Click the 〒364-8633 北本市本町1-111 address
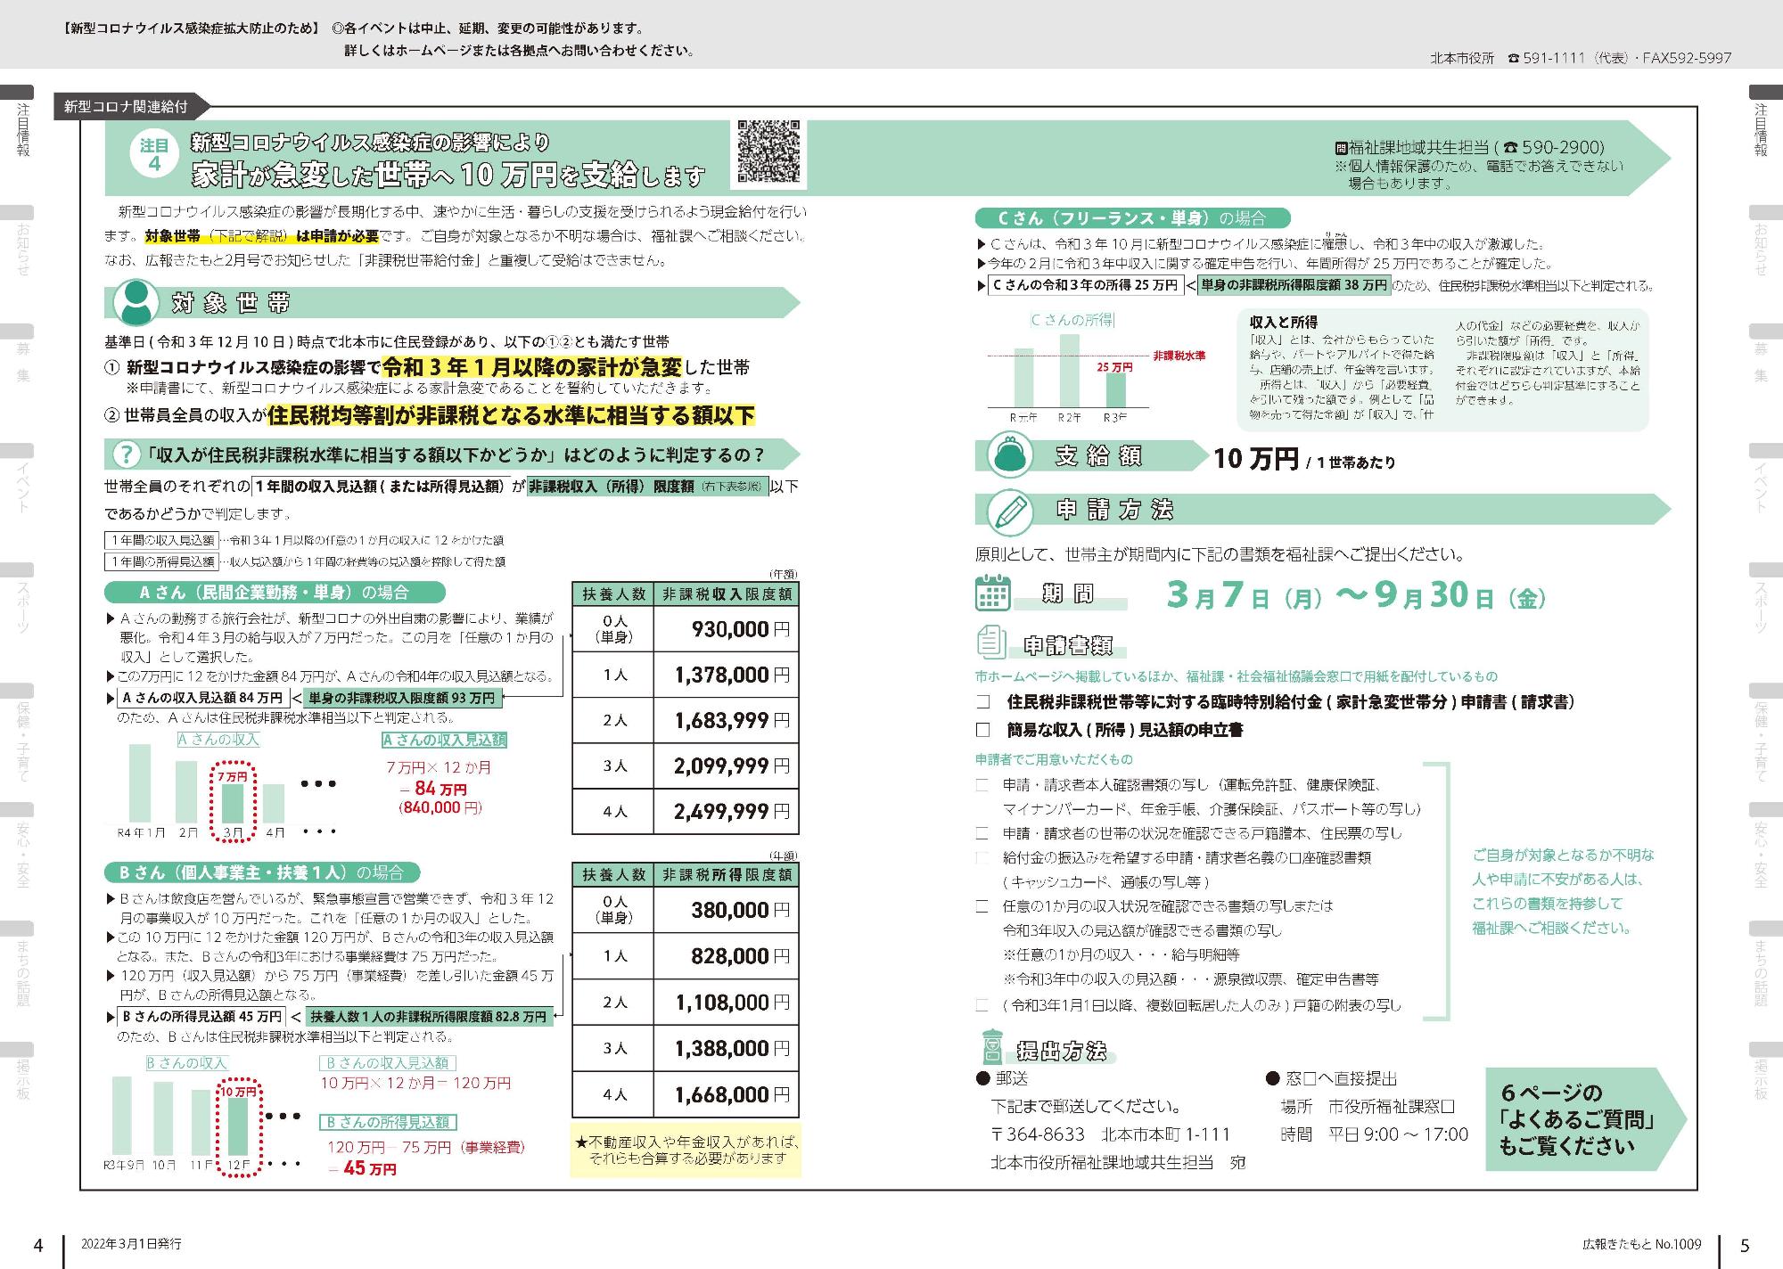 click(x=1111, y=1134)
